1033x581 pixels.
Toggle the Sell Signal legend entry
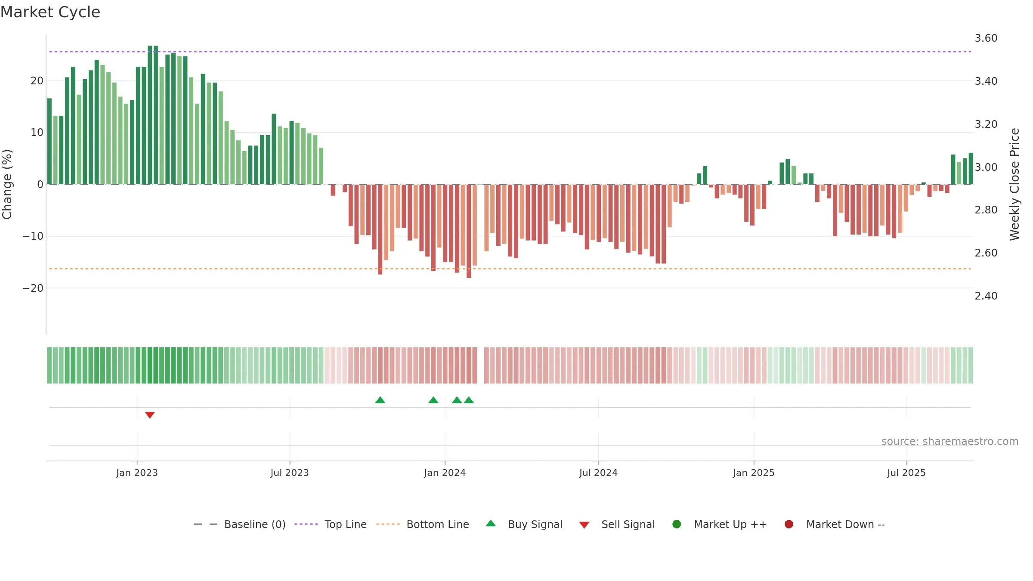click(617, 524)
